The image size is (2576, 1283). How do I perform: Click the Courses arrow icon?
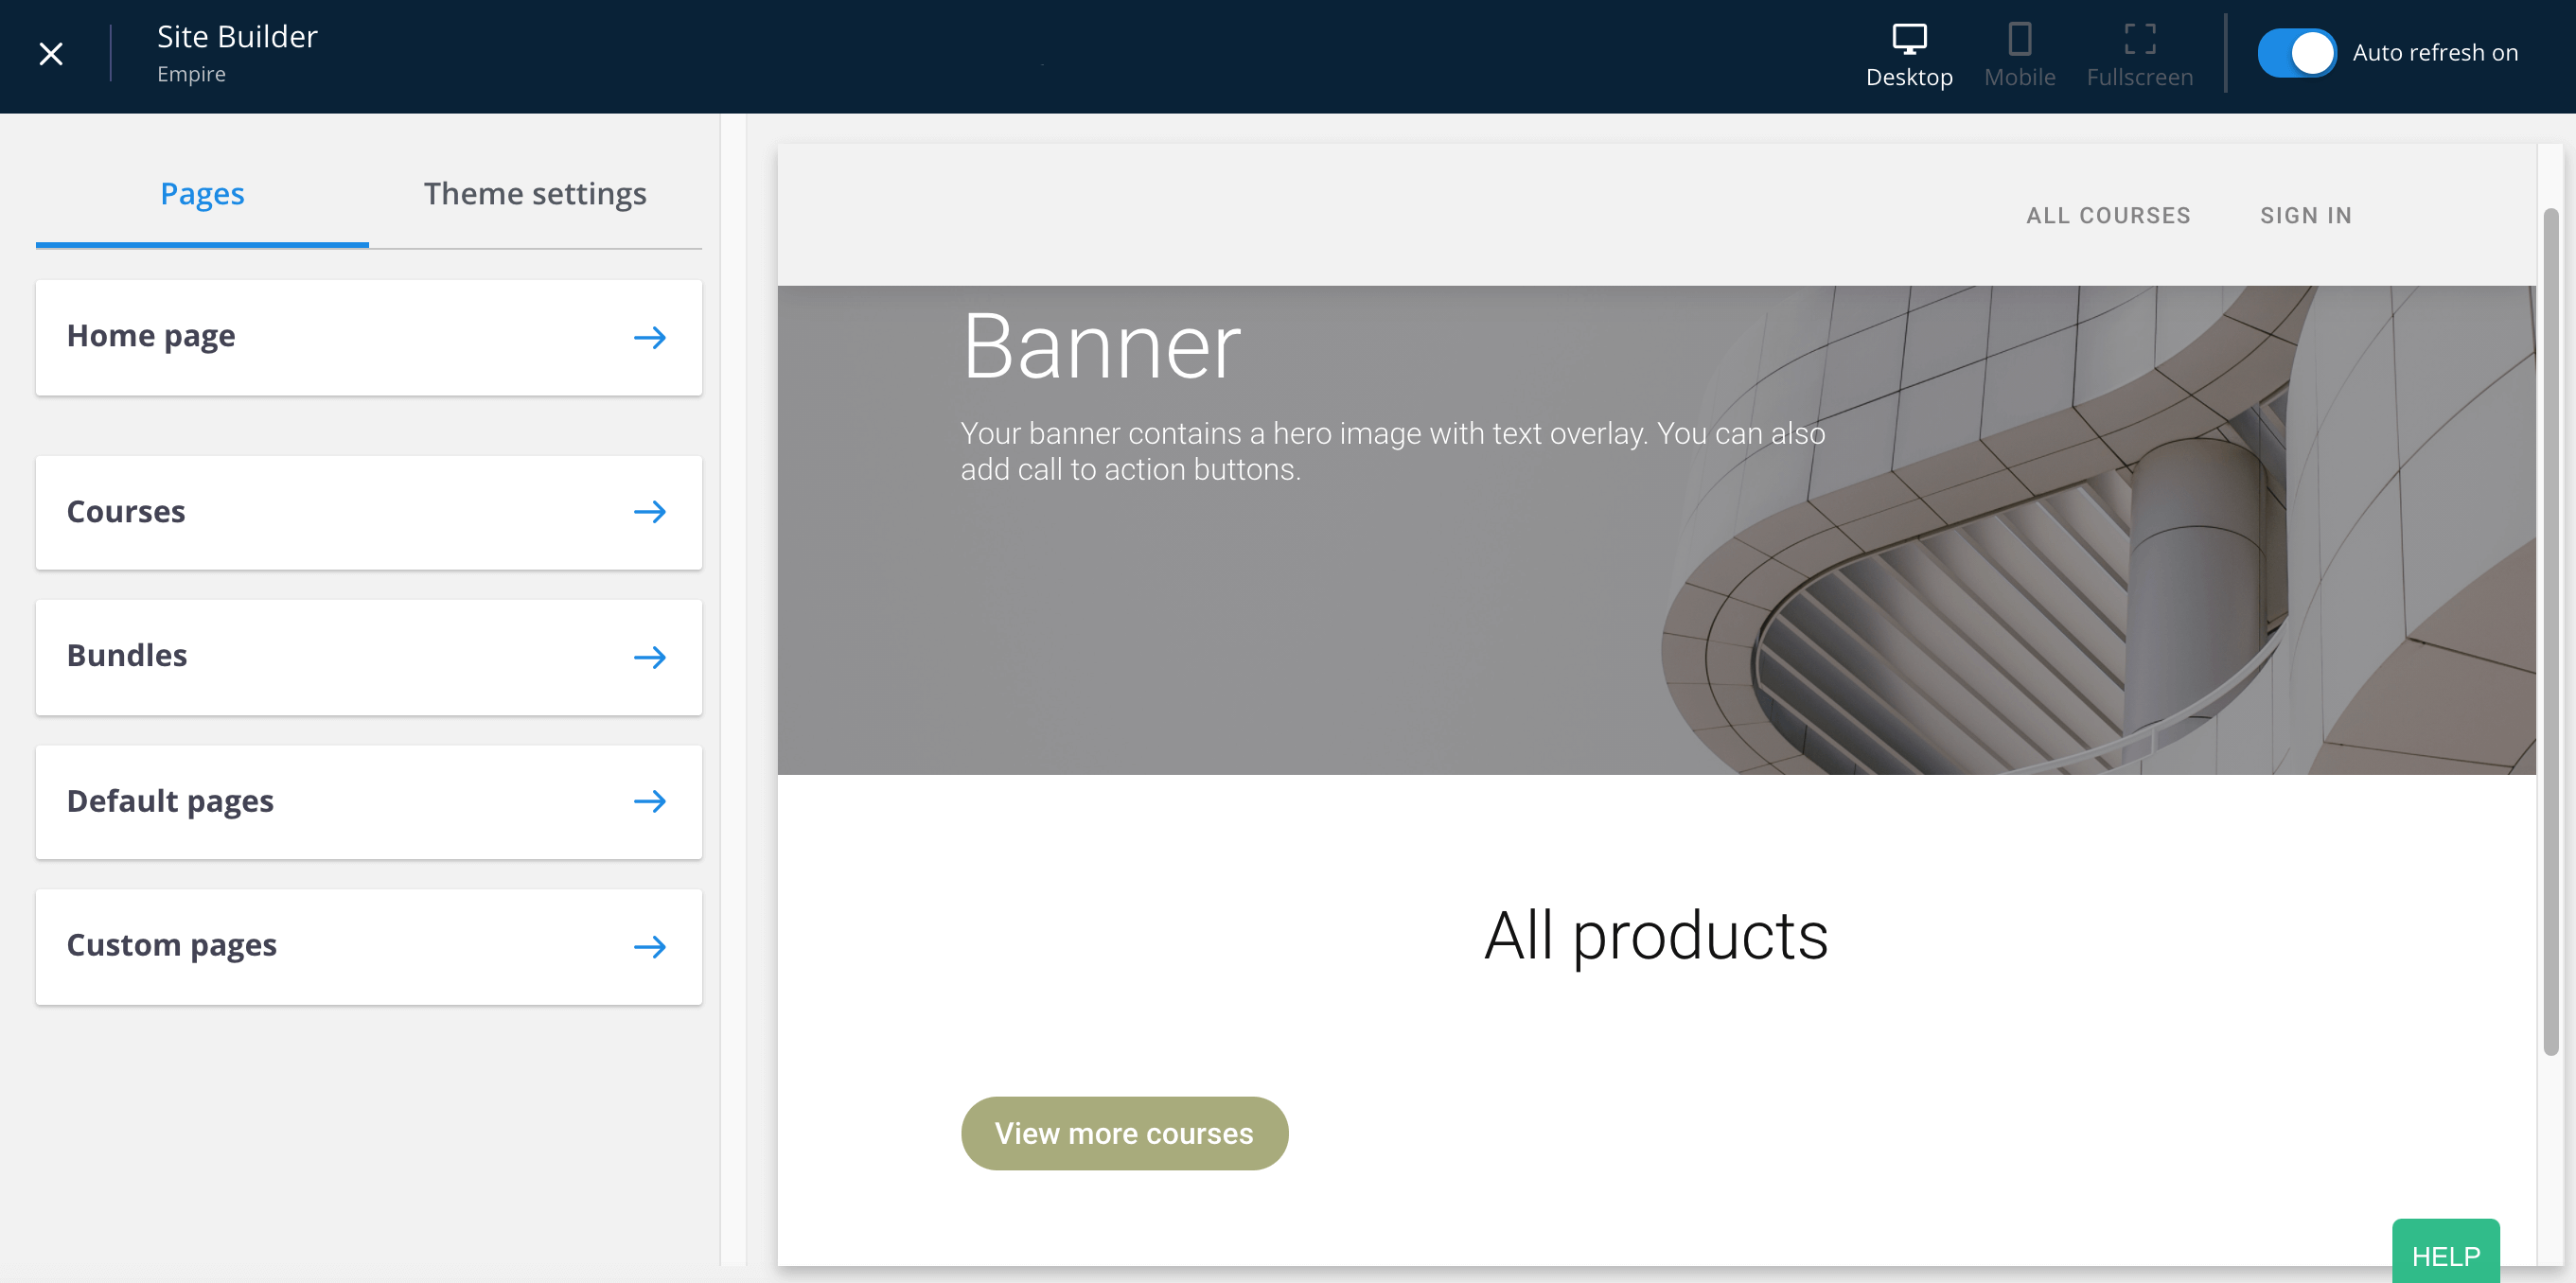pos(650,512)
